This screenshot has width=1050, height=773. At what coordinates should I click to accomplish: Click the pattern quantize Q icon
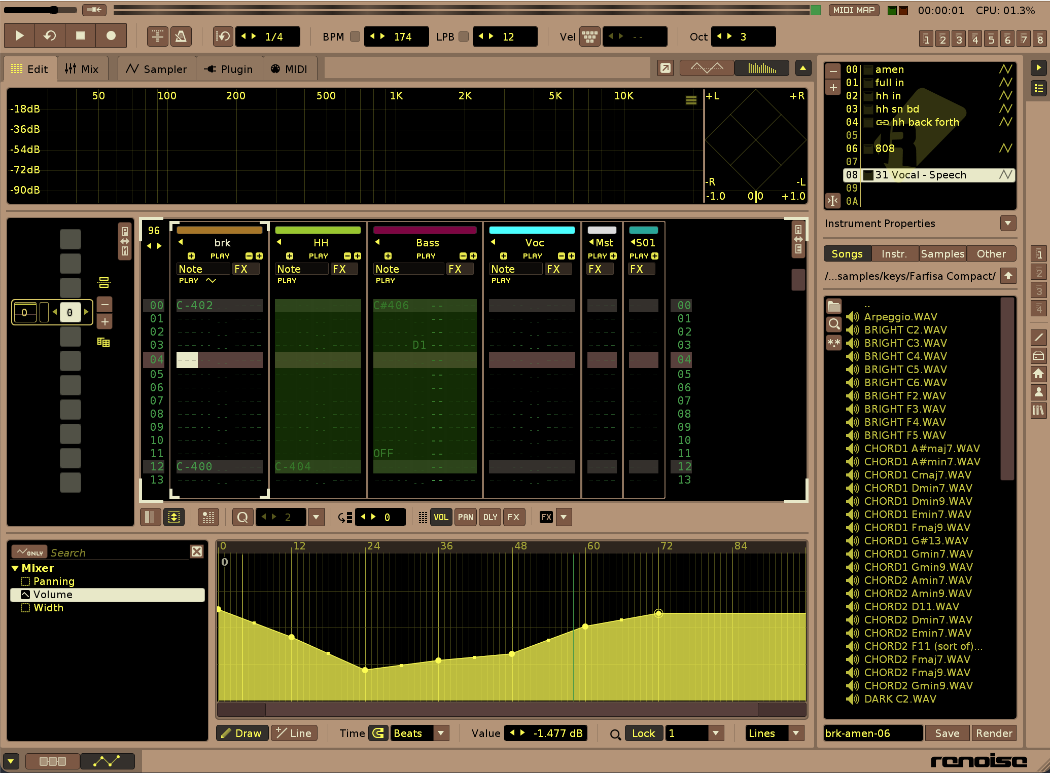point(242,518)
